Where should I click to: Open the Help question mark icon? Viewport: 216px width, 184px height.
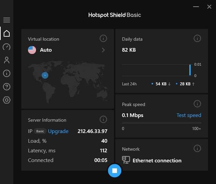[7, 87]
